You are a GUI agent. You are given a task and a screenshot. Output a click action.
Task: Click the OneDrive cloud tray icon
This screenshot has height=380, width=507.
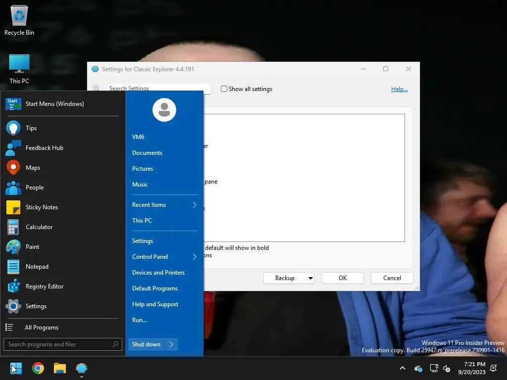[x=418, y=368]
